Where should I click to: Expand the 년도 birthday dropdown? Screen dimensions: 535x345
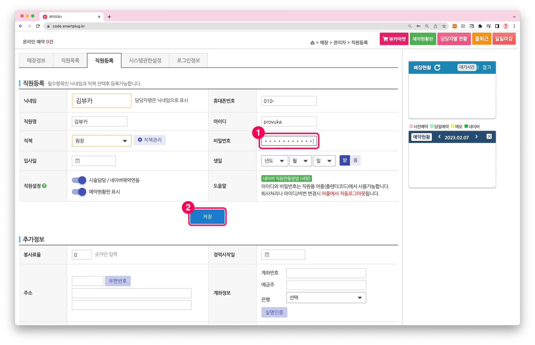pyautogui.click(x=274, y=161)
